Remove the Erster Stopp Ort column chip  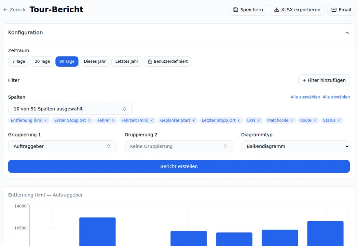(89, 120)
